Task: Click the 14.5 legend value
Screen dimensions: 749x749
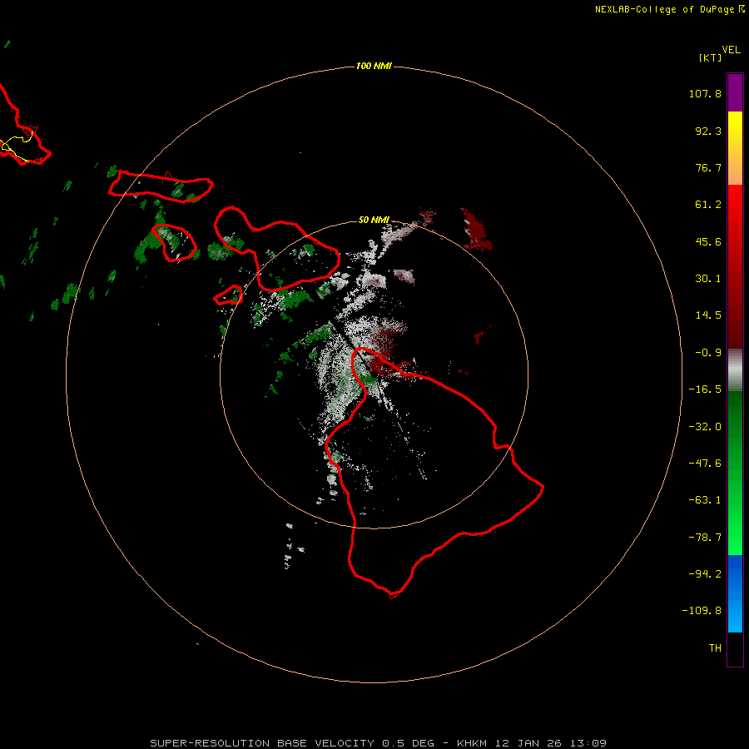Action: pyautogui.click(x=708, y=315)
